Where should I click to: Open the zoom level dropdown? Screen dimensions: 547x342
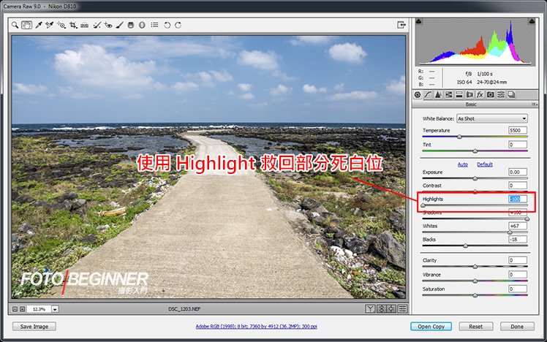click(x=55, y=309)
